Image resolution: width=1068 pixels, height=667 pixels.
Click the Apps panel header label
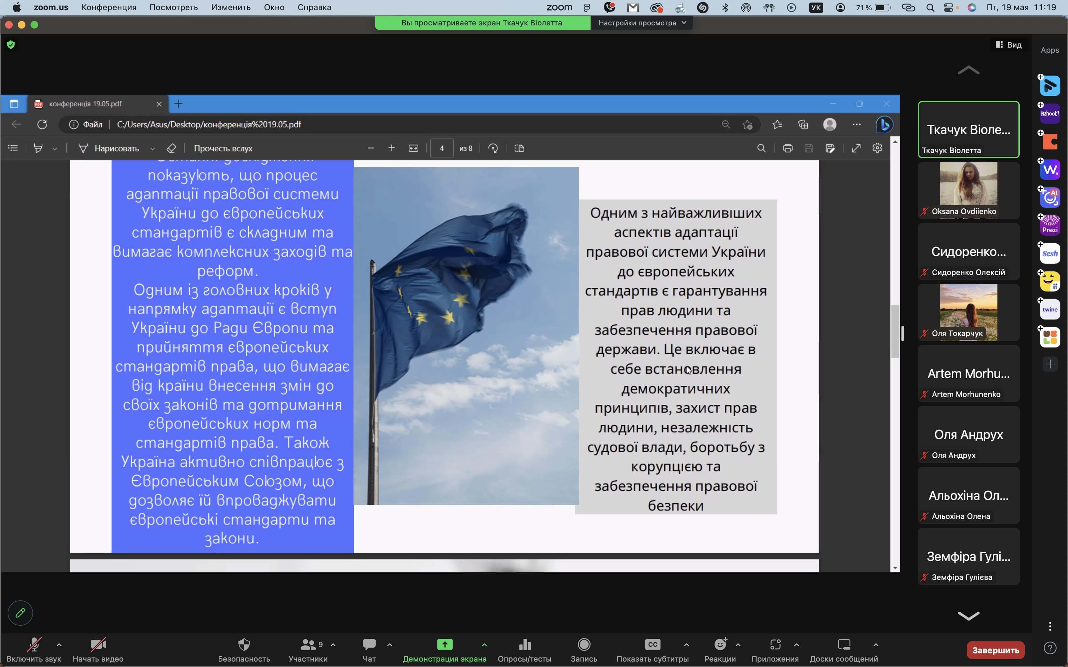(x=1050, y=50)
